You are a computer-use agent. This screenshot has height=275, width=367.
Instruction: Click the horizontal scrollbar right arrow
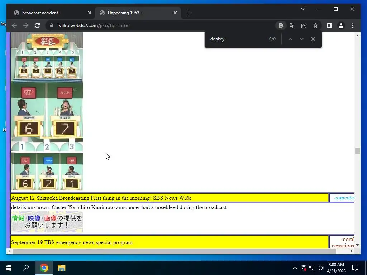(352, 251)
